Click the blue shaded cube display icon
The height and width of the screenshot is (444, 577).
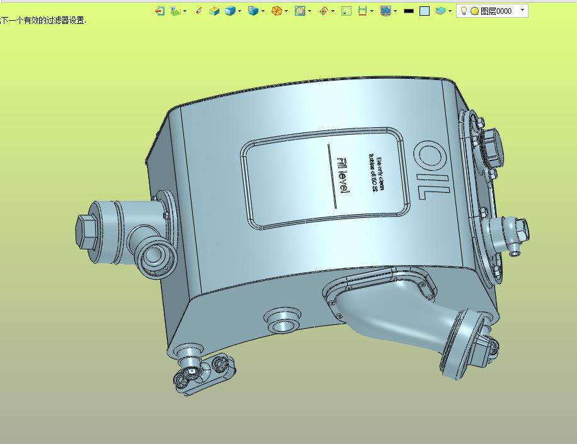[x=231, y=11]
